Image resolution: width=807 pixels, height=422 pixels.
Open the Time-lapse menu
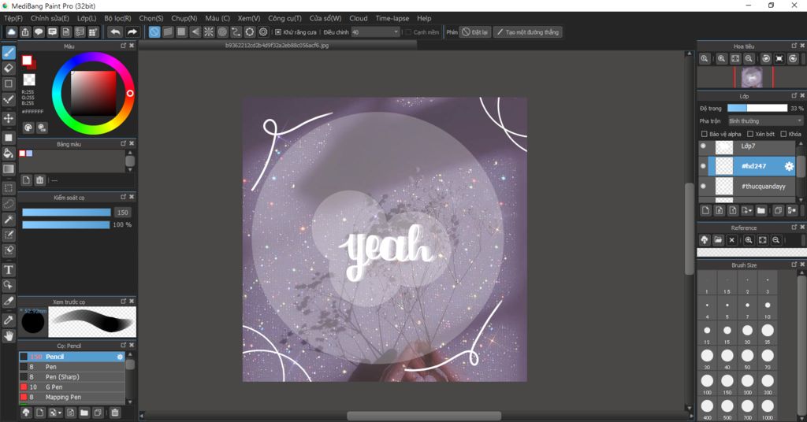[392, 18]
